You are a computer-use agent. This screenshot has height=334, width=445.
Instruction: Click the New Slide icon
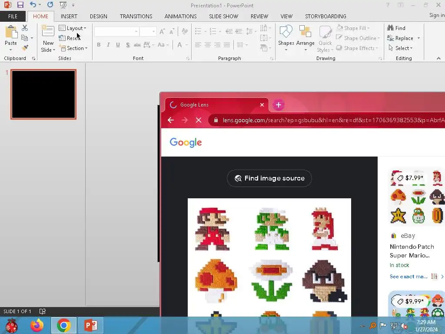pyautogui.click(x=48, y=31)
